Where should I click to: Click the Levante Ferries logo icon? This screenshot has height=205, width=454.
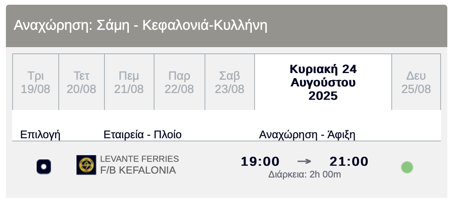[86, 165]
